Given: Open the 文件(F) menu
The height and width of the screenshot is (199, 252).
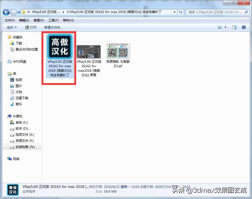Looking at the screenshot, I should point(10,20).
